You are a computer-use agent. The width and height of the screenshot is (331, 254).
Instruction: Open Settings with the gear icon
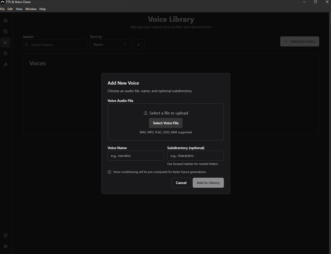(6, 246)
